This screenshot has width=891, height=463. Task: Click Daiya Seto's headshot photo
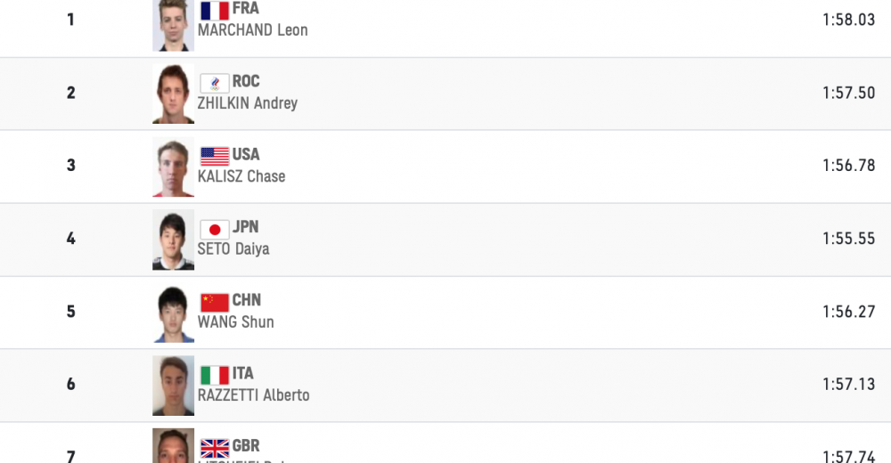tap(173, 240)
